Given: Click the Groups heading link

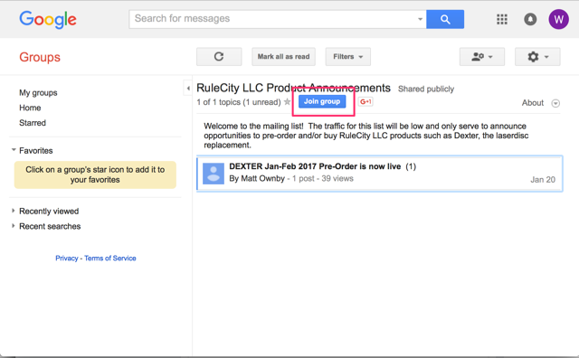Looking at the screenshot, I should pos(40,57).
